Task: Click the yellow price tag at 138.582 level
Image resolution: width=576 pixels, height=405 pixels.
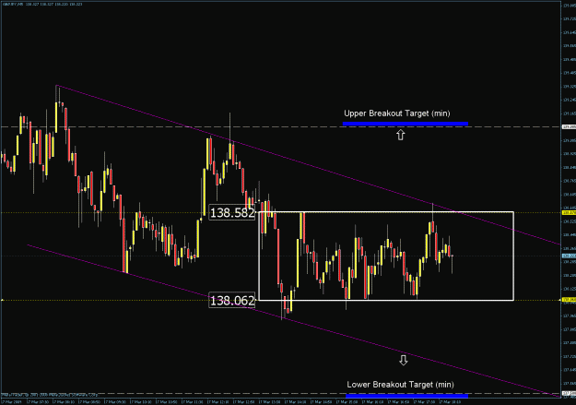Action: (569, 212)
